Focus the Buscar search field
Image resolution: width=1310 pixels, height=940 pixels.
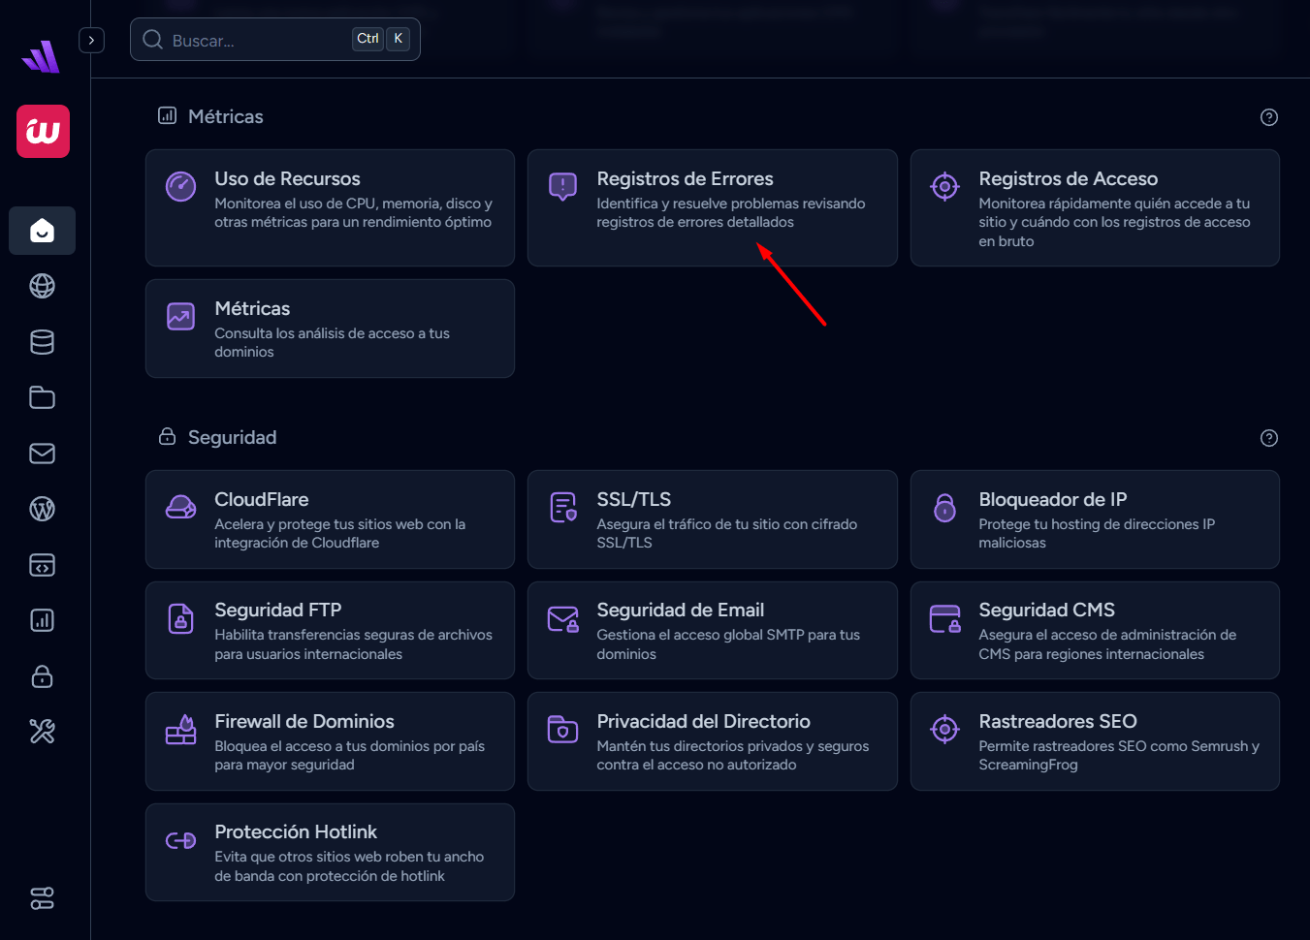coord(275,40)
